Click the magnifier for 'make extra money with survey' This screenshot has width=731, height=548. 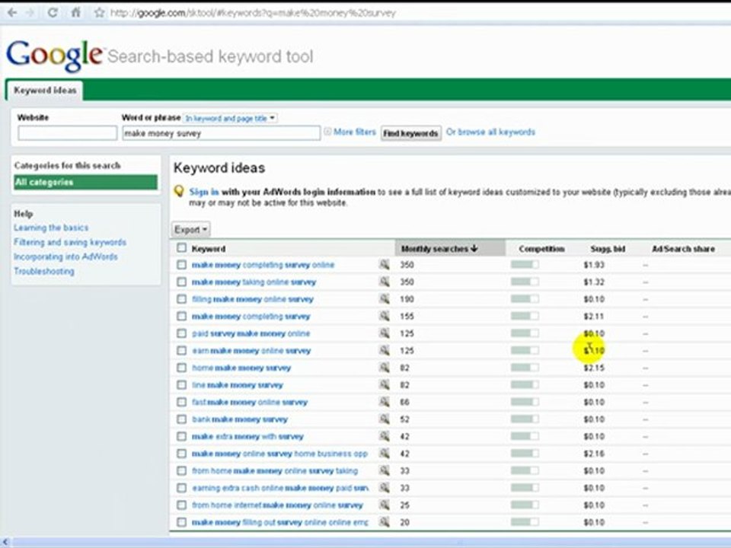click(x=384, y=437)
